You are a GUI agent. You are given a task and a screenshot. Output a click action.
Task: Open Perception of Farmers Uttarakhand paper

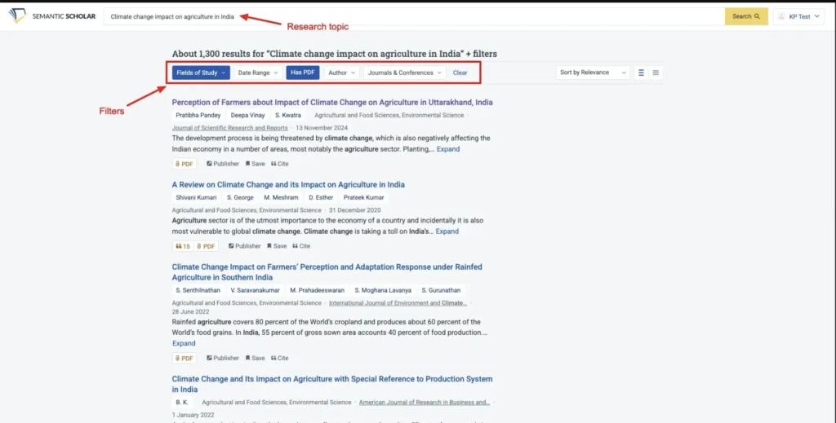(332, 102)
